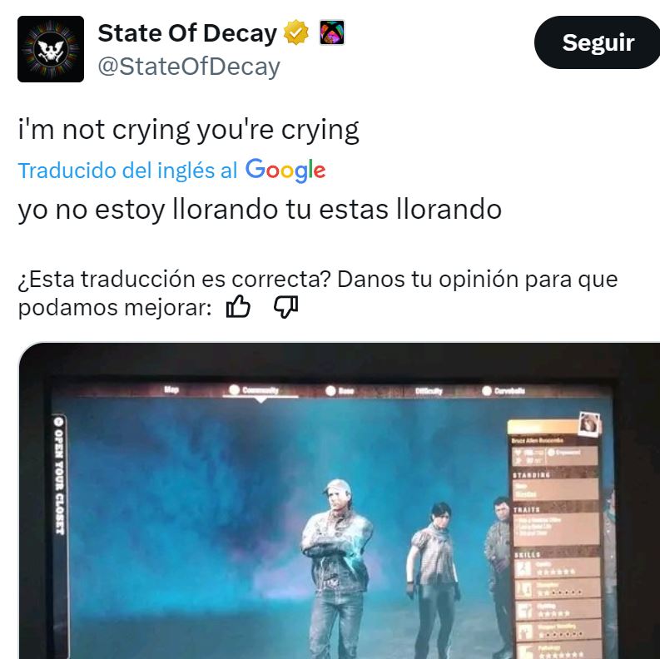
Task: Rate the translation with thumbs up
Action: (238, 306)
